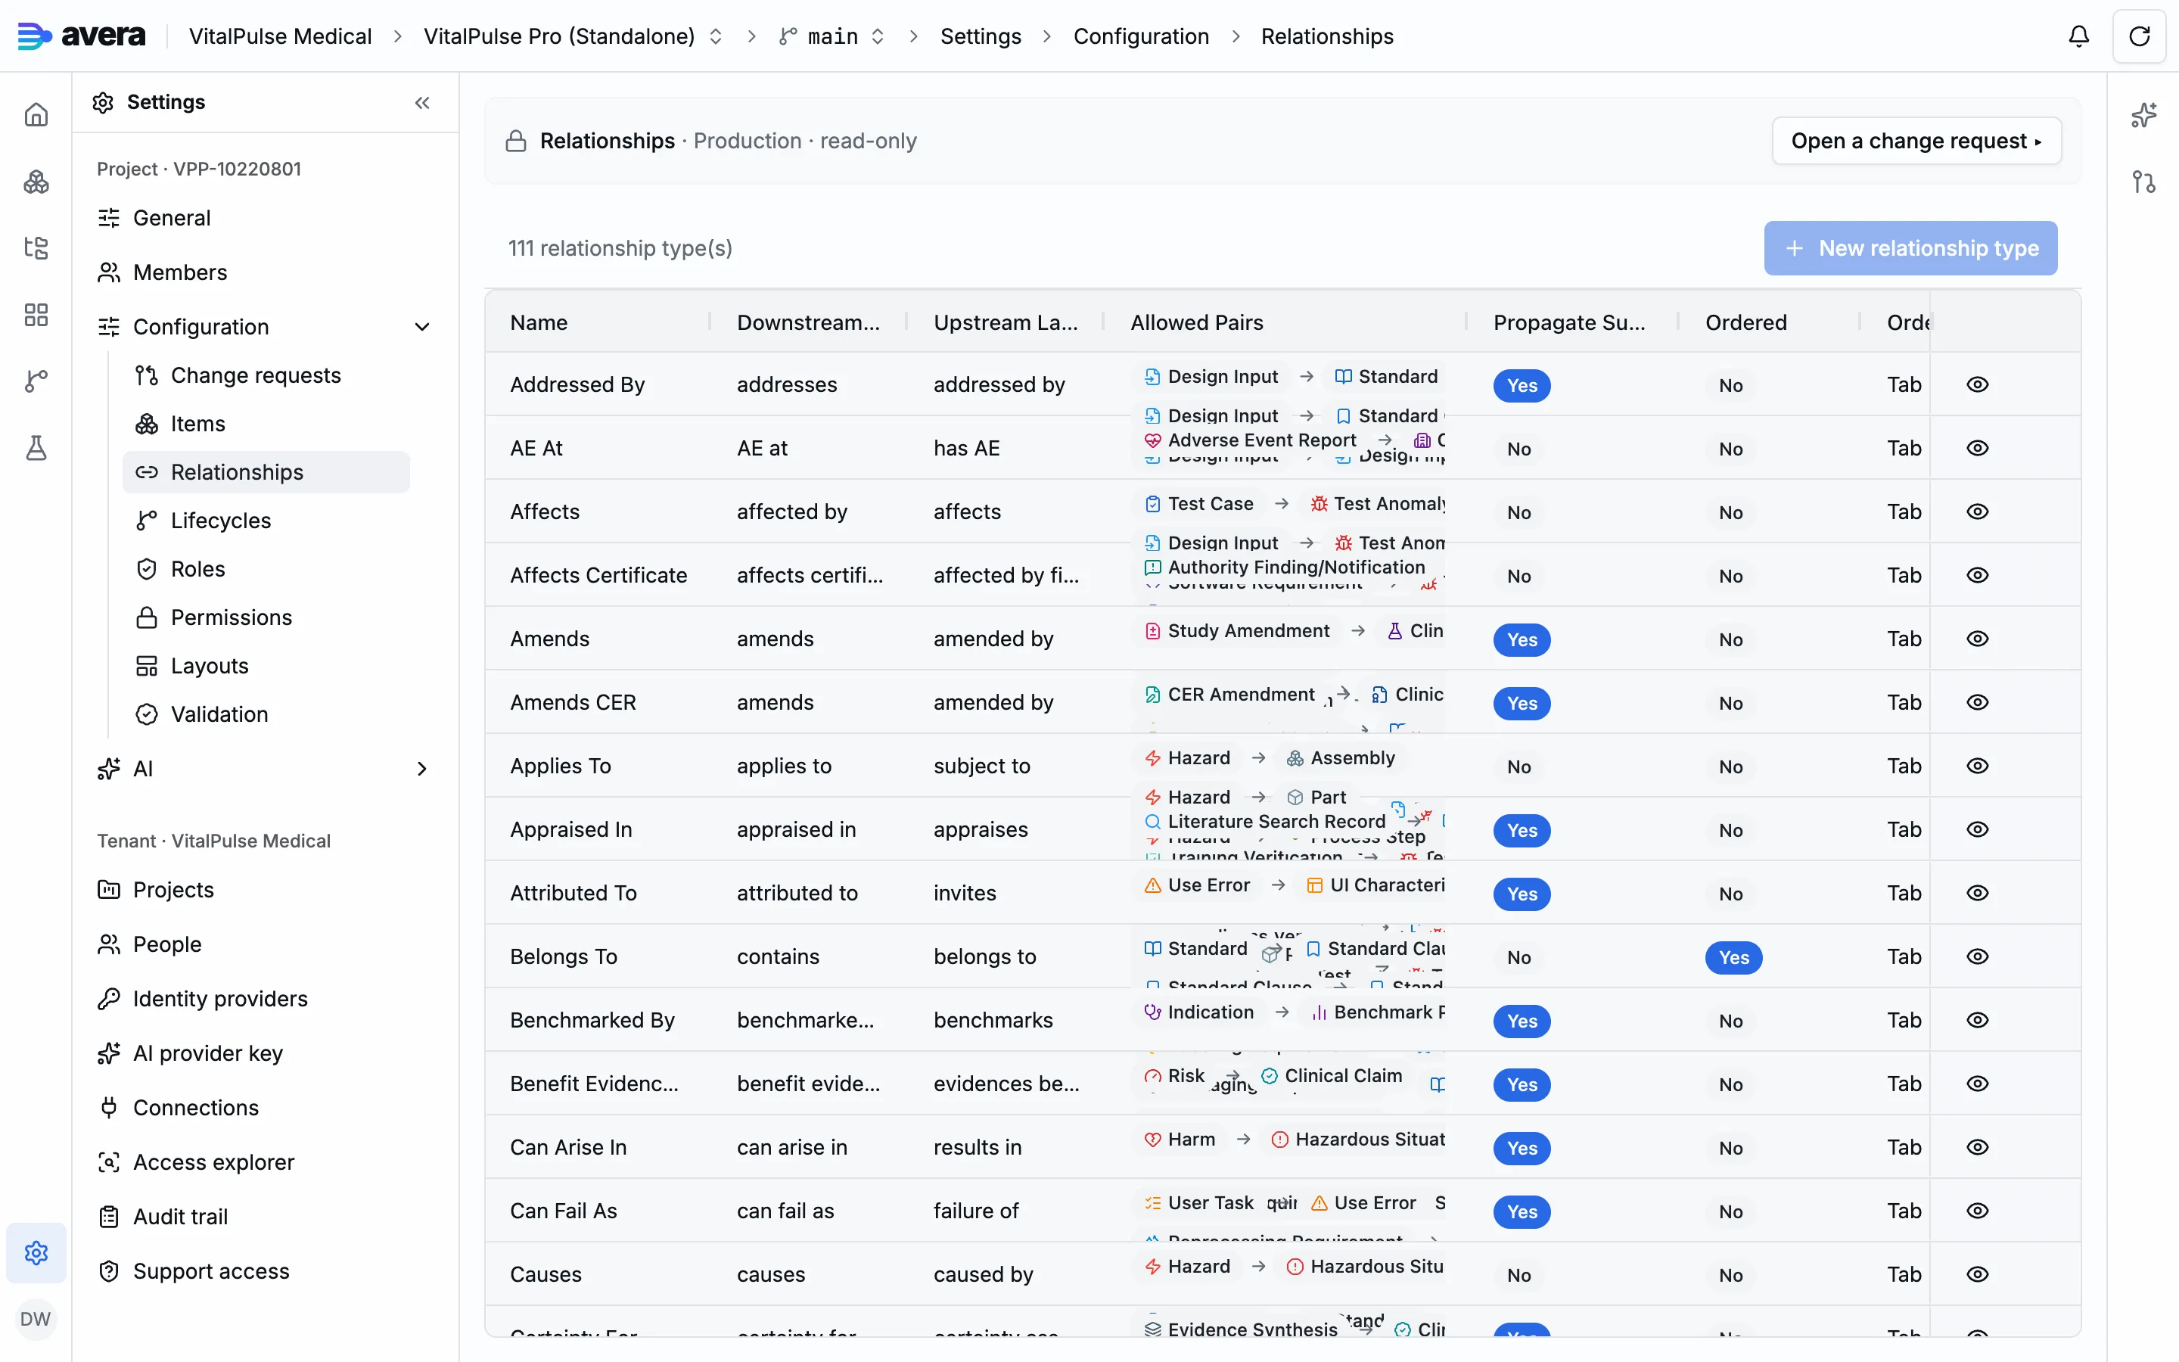Click the Settings breadcrumb
Image resolution: width=2179 pixels, height=1362 pixels.
click(981, 36)
